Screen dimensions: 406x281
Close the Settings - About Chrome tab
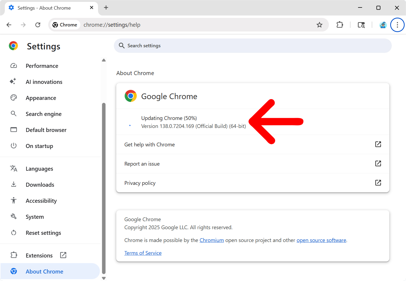(x=92, y=7)
